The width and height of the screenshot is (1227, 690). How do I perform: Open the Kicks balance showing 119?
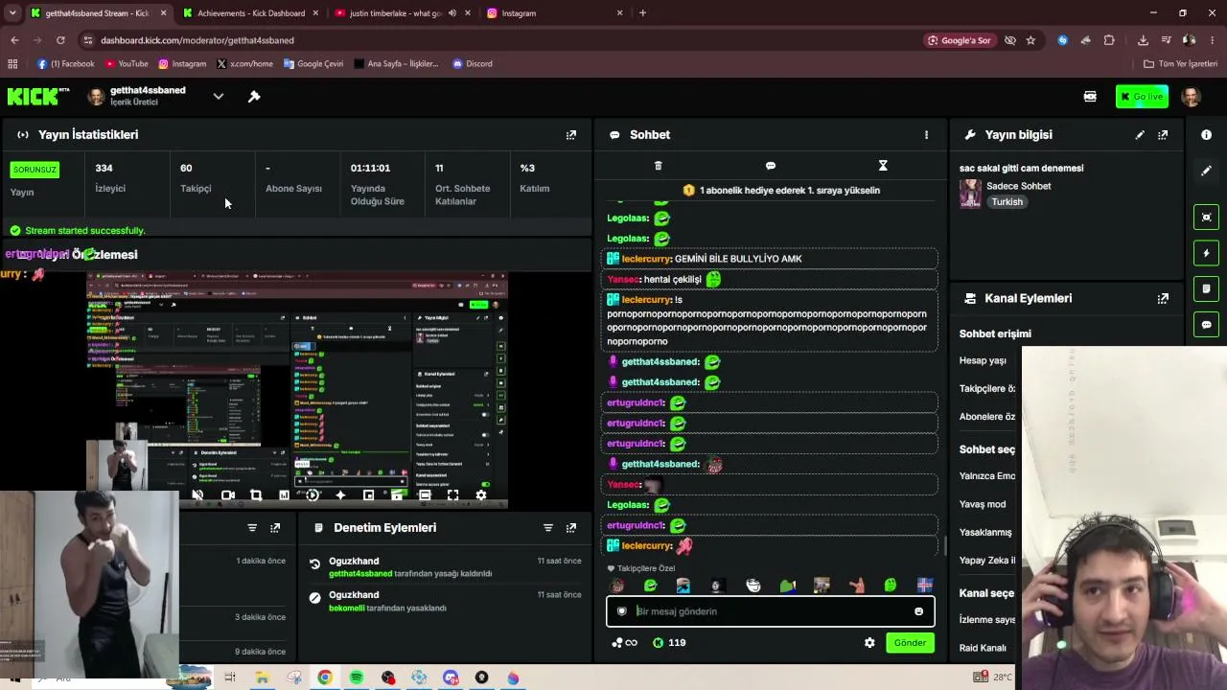pos(669,643)
